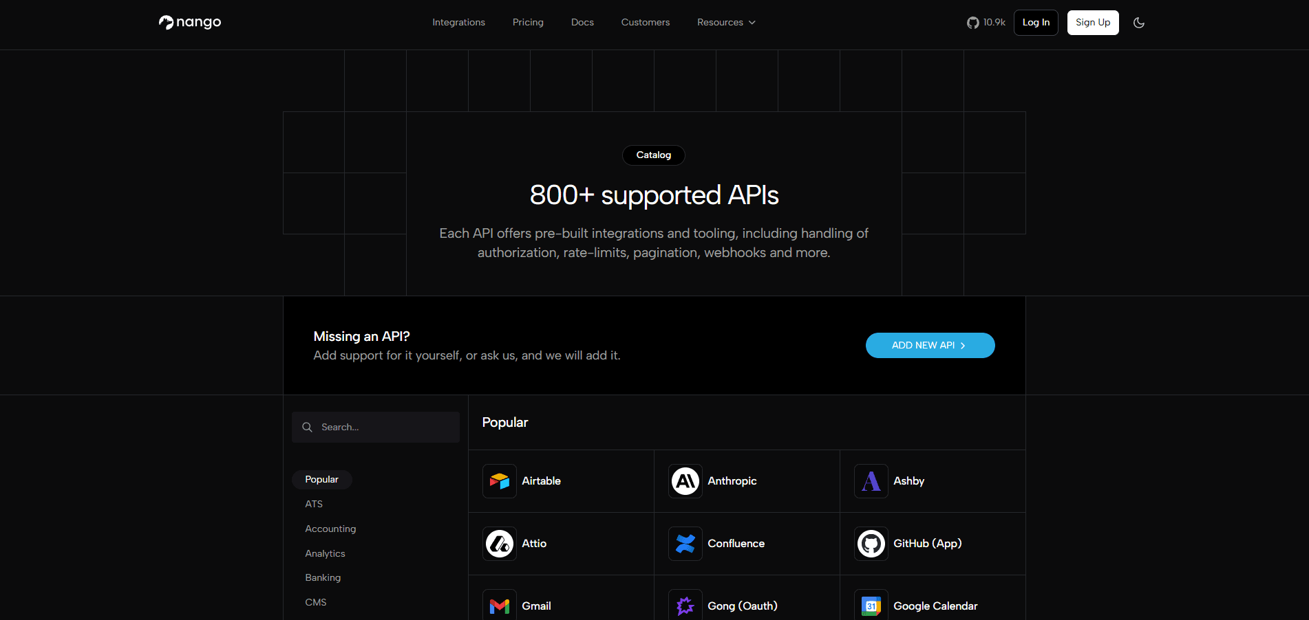The image size is (1309, 620).
Task: Click the Sign Up button
Action: point(1093,23)
